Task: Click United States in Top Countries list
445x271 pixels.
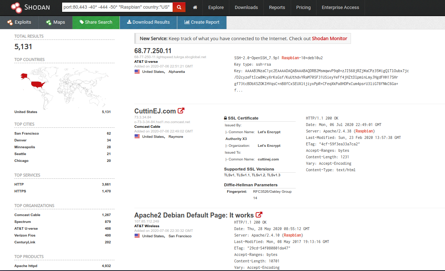Action: coord(26,112)
